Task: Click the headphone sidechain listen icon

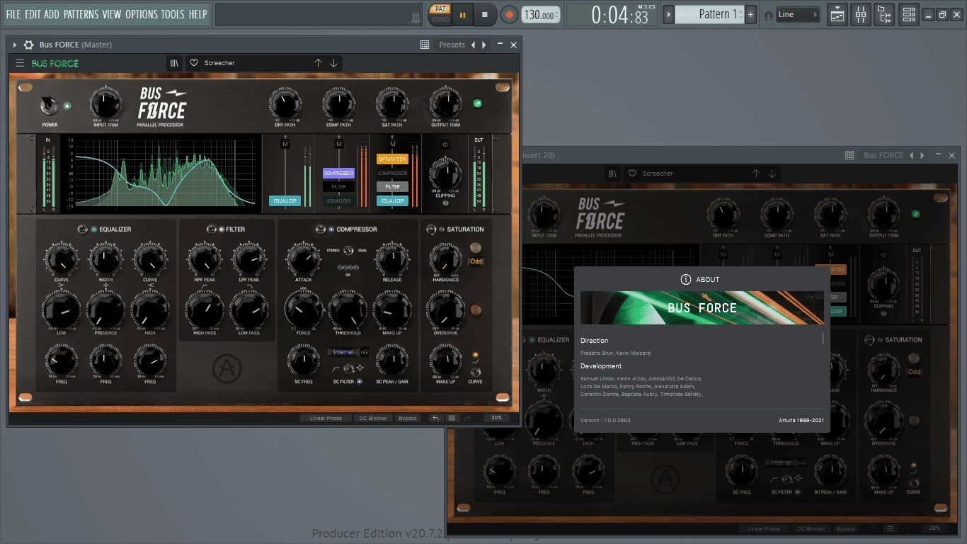Action: (365, 352)
